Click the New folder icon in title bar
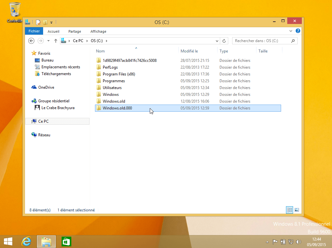332x248 pixels. pyautogui.click(x=45, y=22)
